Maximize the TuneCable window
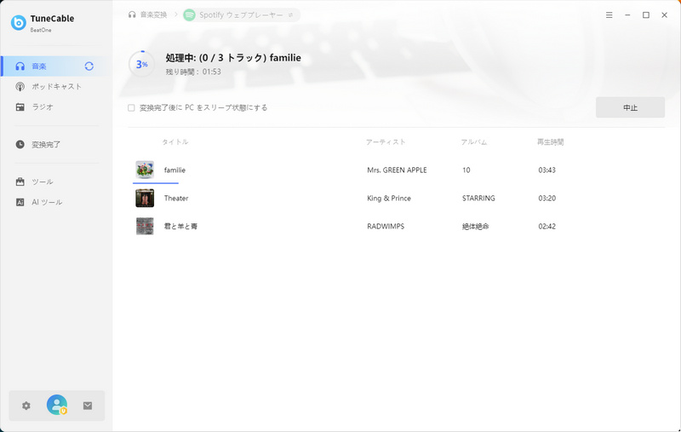 pos(646,14)
